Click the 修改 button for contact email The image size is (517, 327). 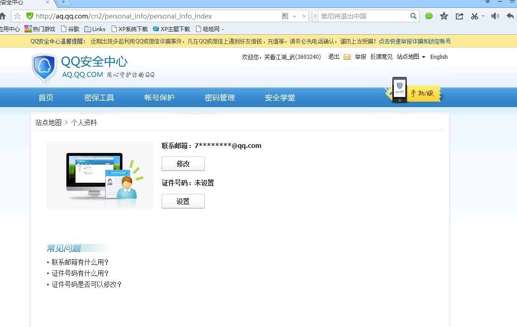(183, 164)
